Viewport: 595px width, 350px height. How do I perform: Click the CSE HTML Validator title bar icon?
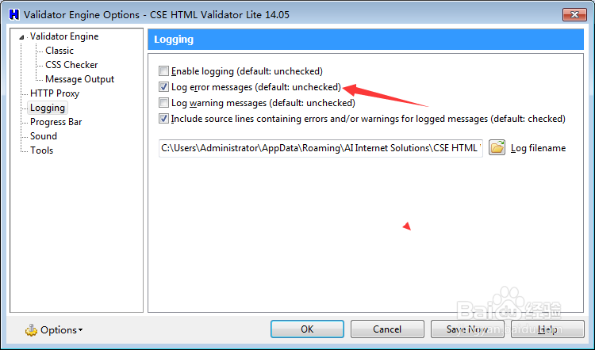(13, 14)
